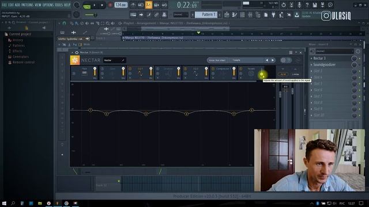Click the download update icon
This screenshot has height=207, width=369.
(297, 15)
